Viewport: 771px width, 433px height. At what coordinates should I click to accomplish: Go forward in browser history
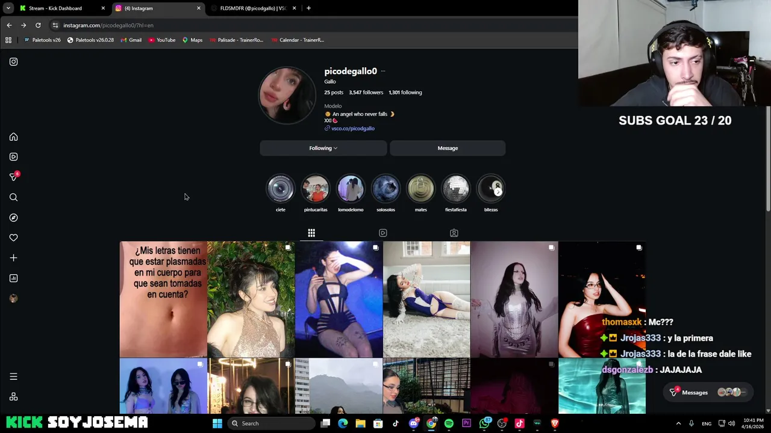pos(23,25)
